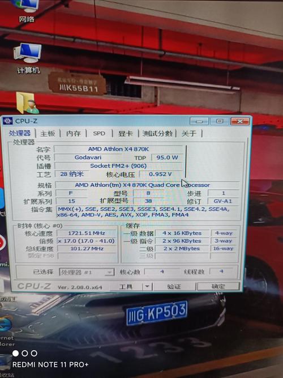Open the 网络 network desktop icon
283x378 pixels.
tap(29, 10)
